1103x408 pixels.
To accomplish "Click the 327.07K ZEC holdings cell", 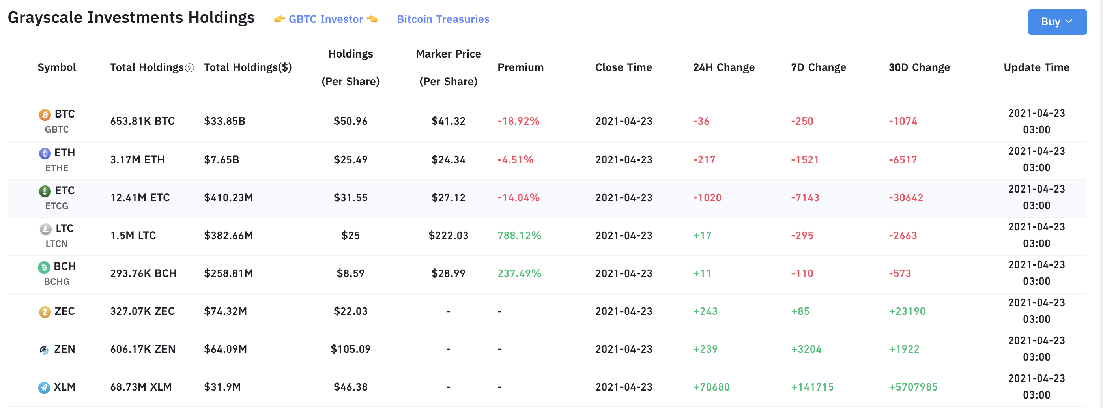I will point(142,311).
